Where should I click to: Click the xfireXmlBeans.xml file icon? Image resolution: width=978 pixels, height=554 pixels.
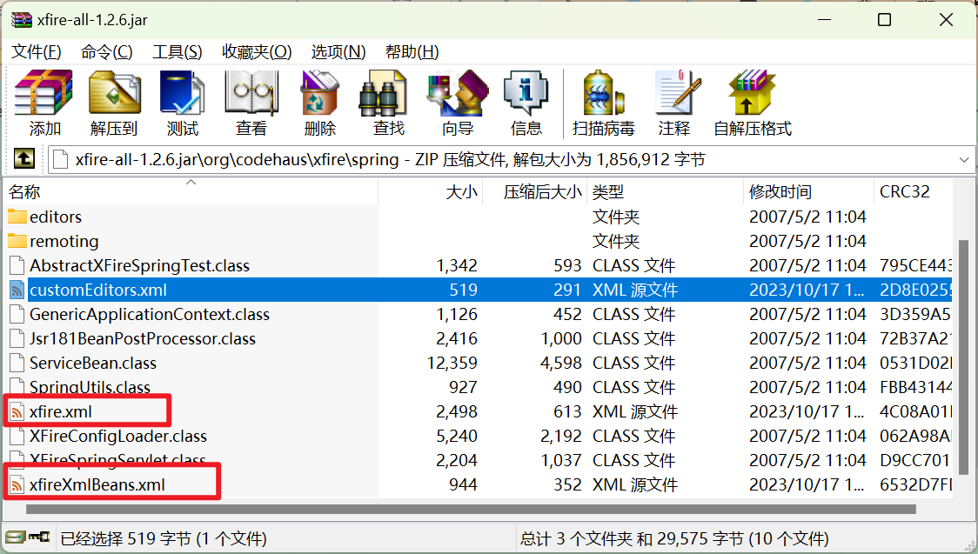pyautogui.click(x=17, y=484)
